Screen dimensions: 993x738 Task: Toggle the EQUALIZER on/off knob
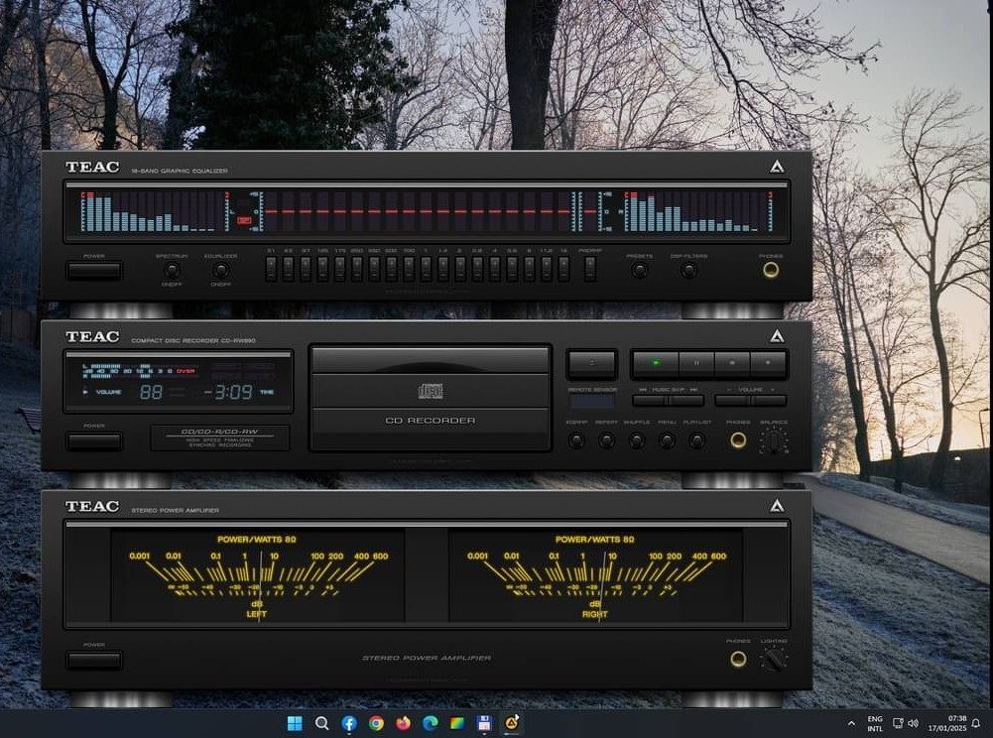pyautogui.click(x=220, y=271)
